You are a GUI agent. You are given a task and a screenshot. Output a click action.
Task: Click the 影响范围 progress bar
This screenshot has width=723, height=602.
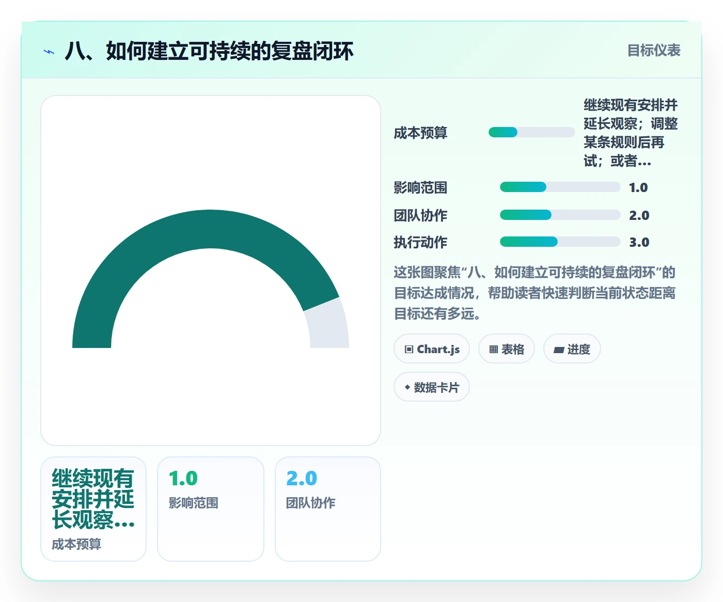(560, 187)
